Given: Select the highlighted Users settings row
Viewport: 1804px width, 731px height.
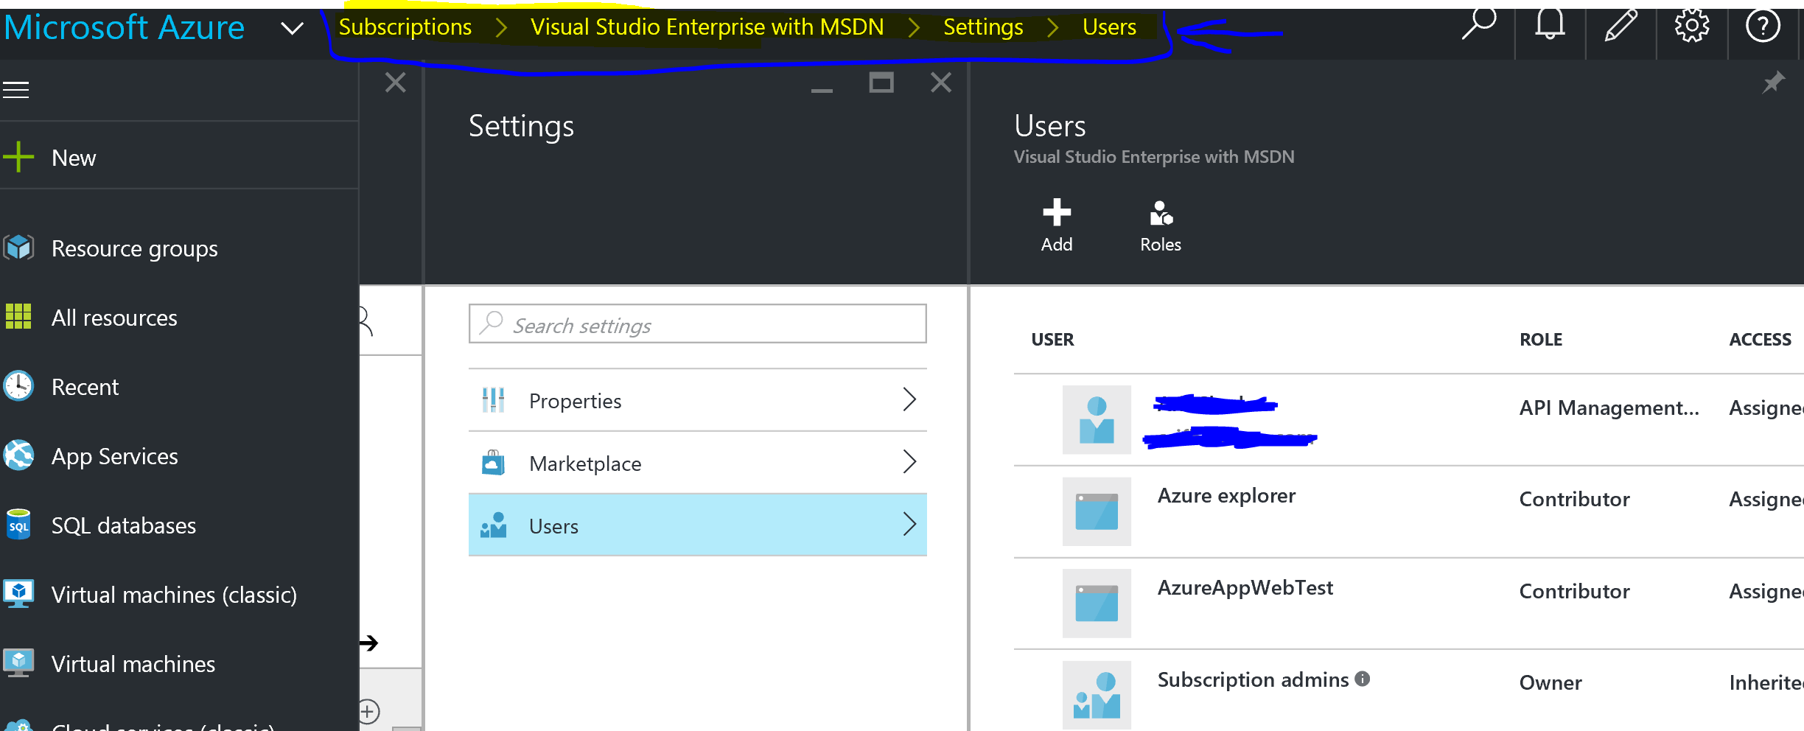Looking at the screenshot, I should pyautogui.click(x=697, y=525).
